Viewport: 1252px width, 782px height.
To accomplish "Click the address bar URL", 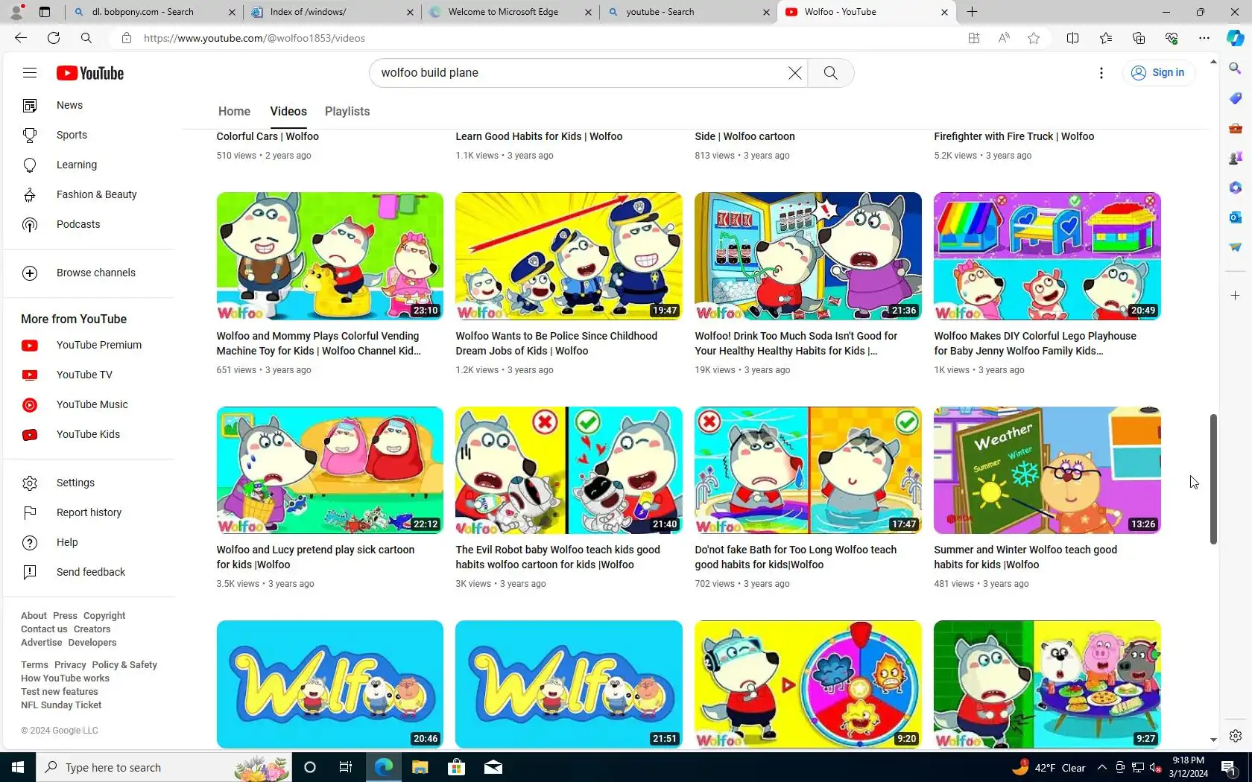I will (254, 38).
